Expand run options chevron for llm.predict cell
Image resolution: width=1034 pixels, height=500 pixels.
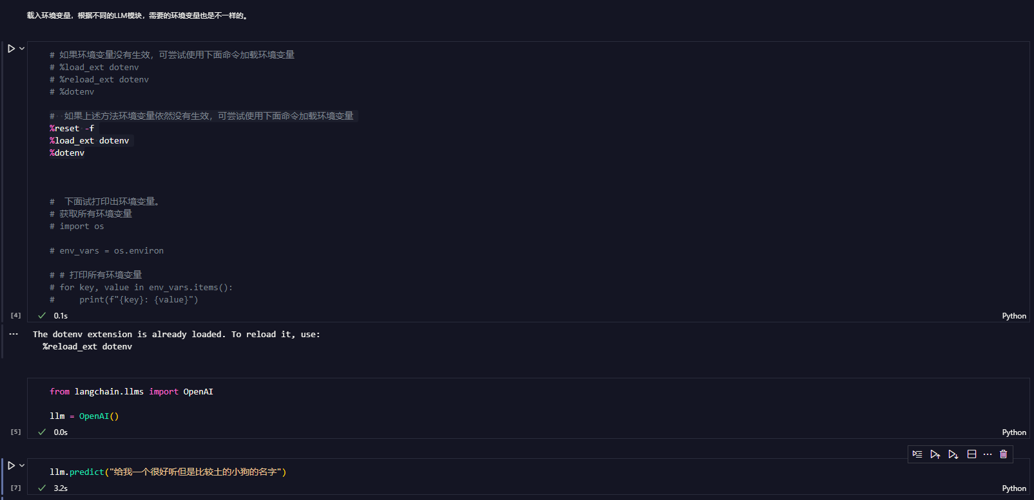click(22, 465)
